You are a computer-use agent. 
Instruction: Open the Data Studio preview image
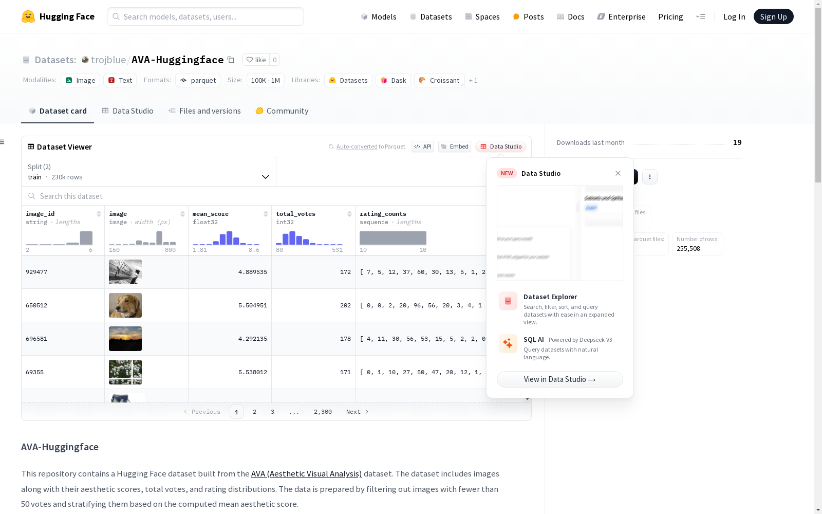[560, 233]
